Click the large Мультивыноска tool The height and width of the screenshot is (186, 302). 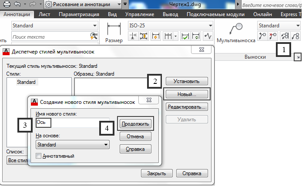click(x=236, y=32)
